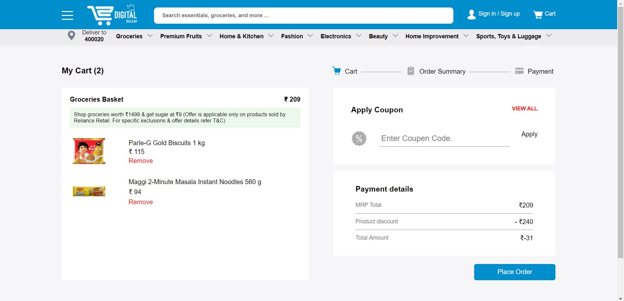
Task: Remove Parle-G Gold Biscuits from cart
Action: click(141, 161)
